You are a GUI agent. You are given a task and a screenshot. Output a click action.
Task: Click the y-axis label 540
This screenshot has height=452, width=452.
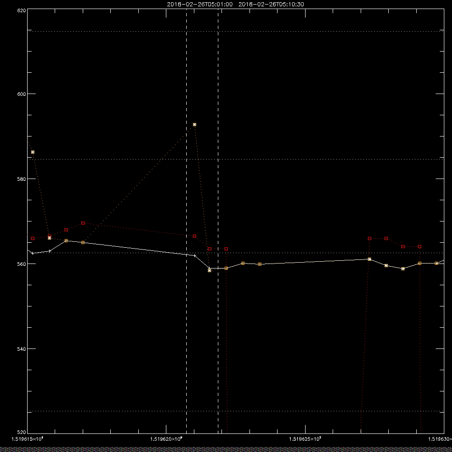pyautogui.click(x=23, y=348)
